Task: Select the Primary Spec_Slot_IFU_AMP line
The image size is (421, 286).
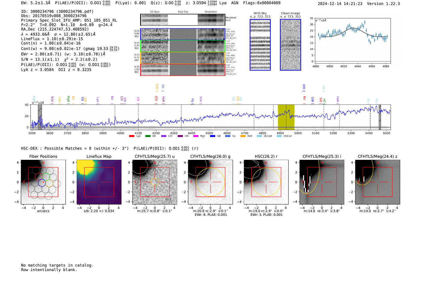Action: pos(69,20)
